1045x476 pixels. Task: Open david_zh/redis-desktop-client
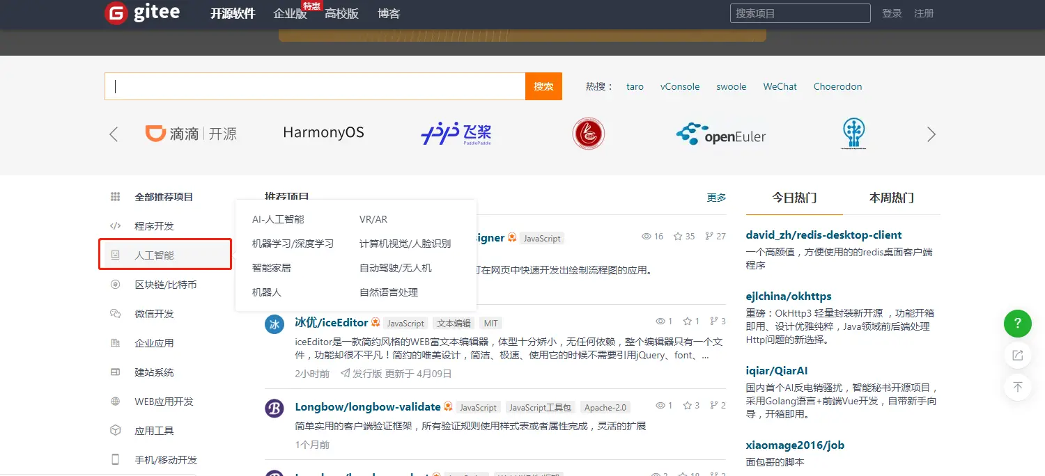pyautogui.click(x=823, y=235)
